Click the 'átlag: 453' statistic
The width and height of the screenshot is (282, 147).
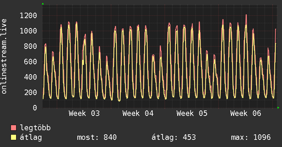click(174, 137)
